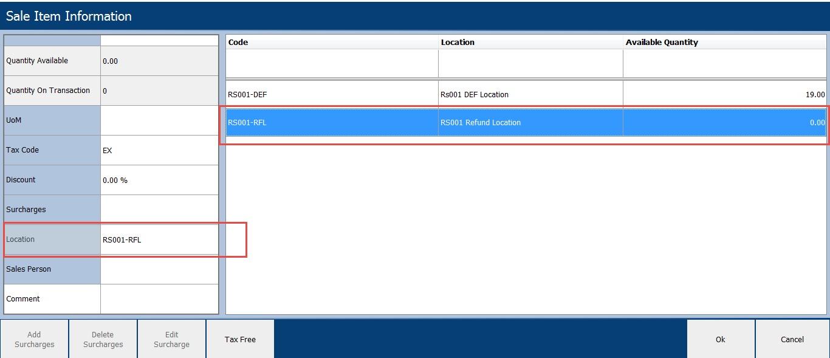The height and width of the screenshot is (358, 830).
Task: Click the Location column header
Action: (x=530, y=42)
